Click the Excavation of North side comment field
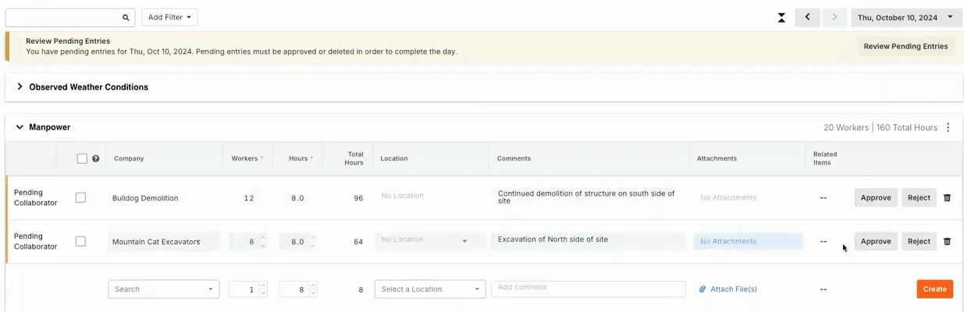964x312 pixels. pyautogui.click(x=589, y=240)
